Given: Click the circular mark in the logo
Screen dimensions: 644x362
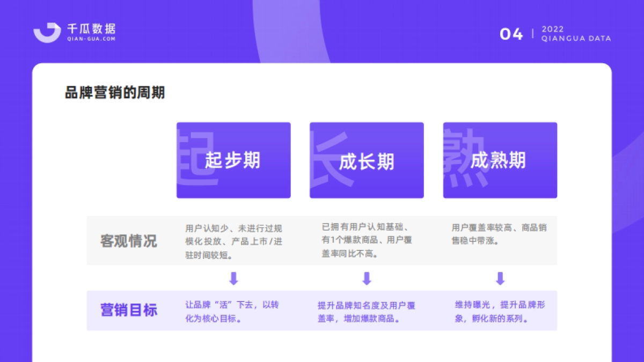Looking at the screenshot, I should (x=47, y=31).
